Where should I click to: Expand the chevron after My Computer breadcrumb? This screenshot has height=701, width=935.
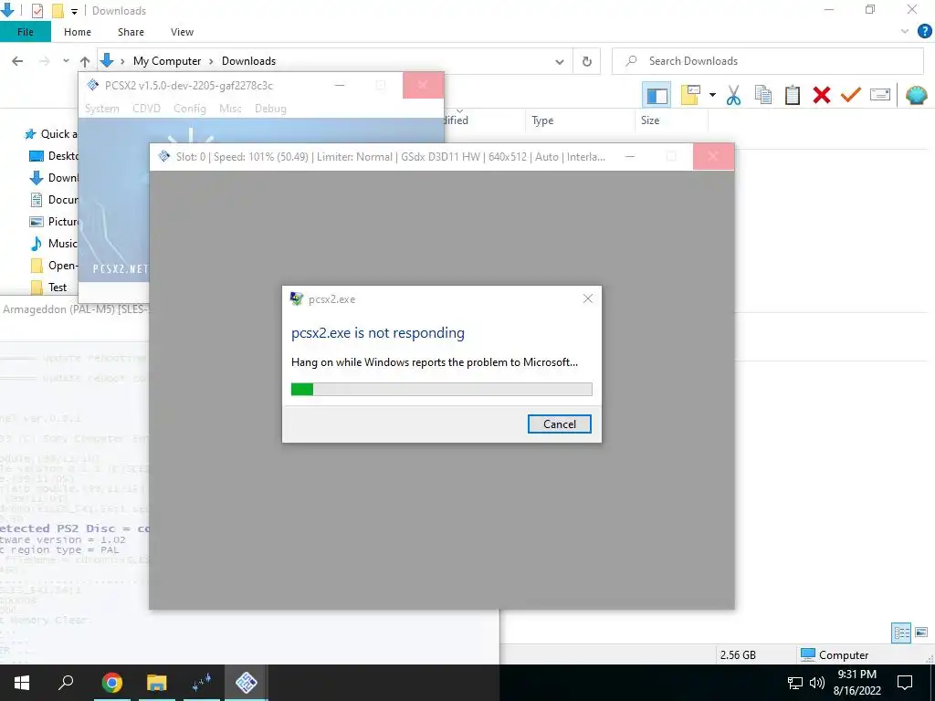tap(212, 61)
